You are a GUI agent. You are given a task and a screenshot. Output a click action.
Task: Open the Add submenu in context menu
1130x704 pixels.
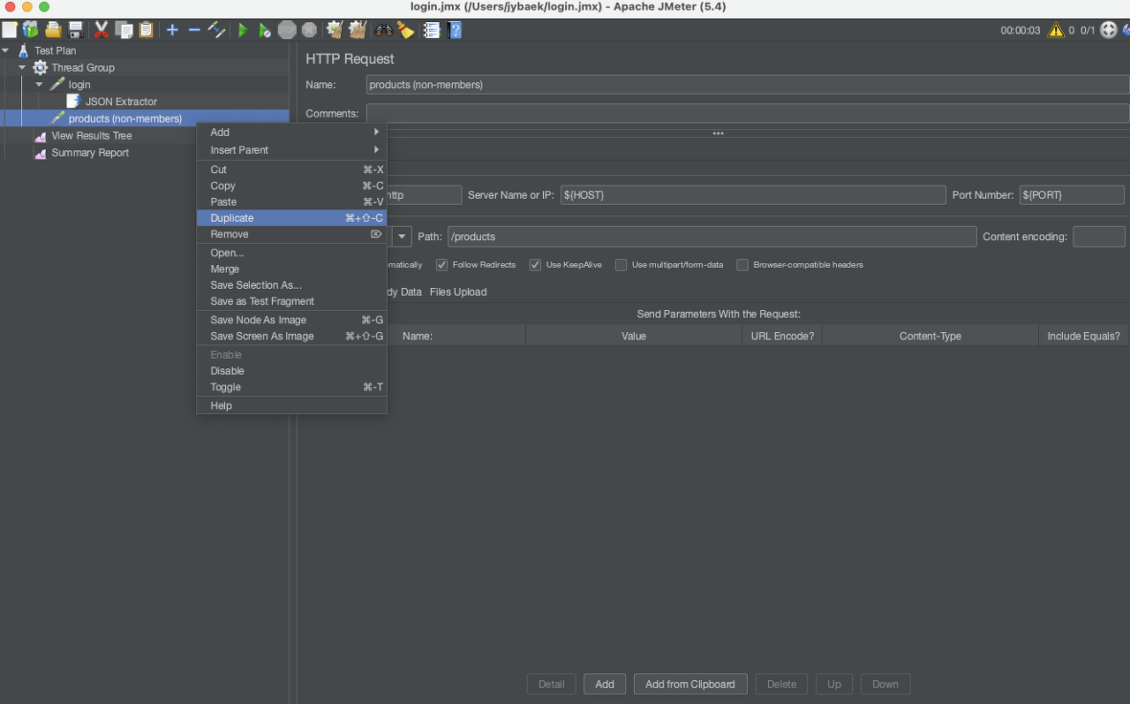(x=291, y=132)
